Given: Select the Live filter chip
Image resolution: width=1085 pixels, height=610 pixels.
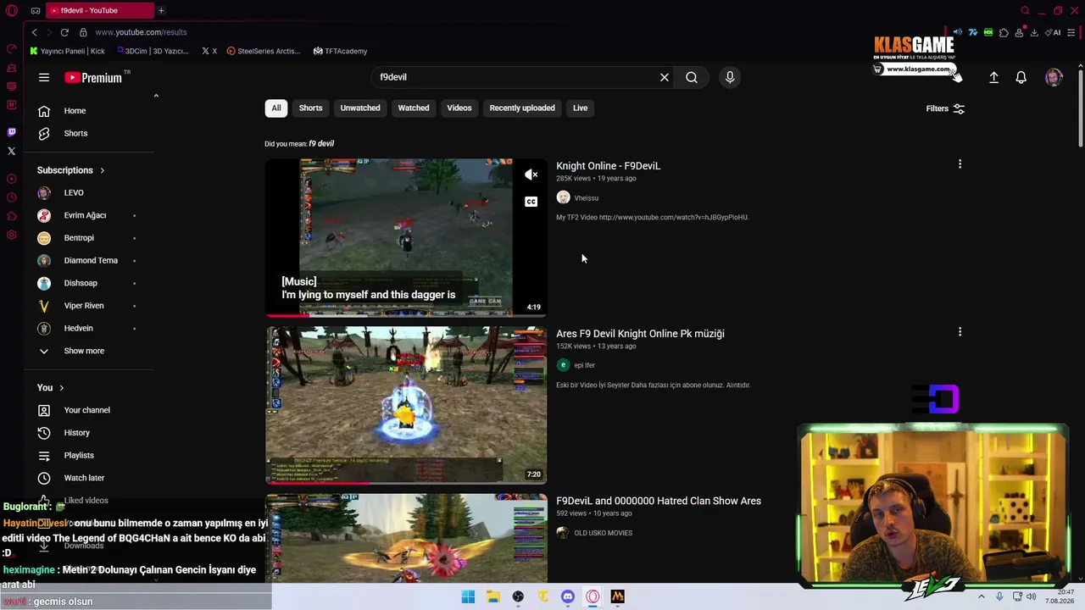Looking at the screenshot, I should coord(580,108).
